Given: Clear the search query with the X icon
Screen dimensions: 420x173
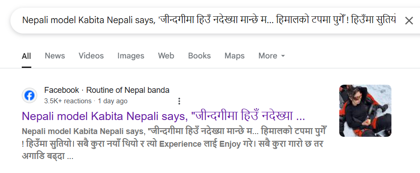Looking at the screenshot, I should point(409,20).
